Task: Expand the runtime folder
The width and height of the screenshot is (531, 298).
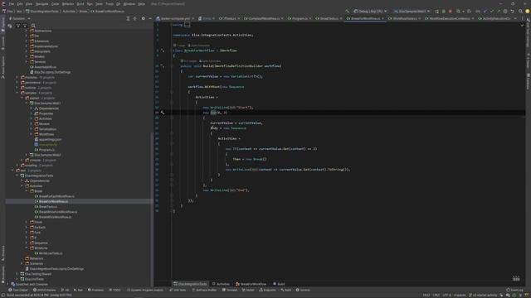Action: tap(17, 88)
